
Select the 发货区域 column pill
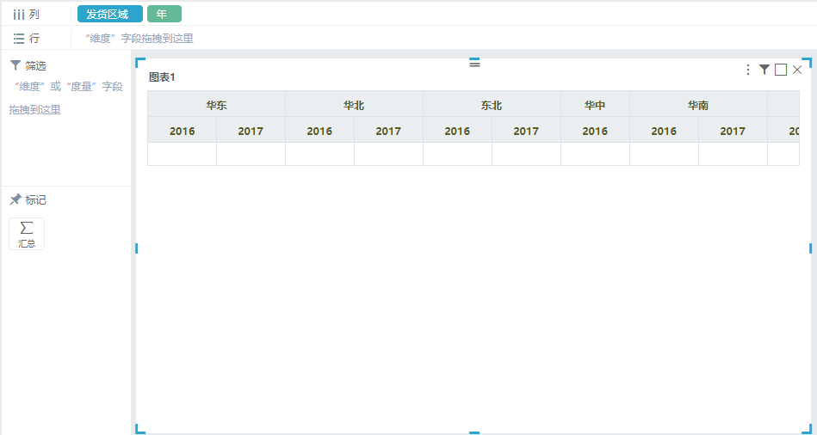(x=110, y=14)
